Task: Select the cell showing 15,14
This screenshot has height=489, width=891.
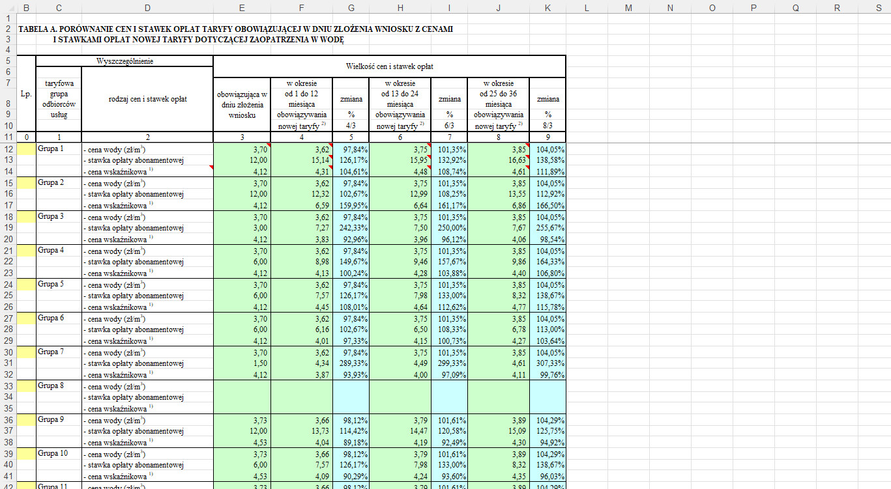Action: (302, 160)
